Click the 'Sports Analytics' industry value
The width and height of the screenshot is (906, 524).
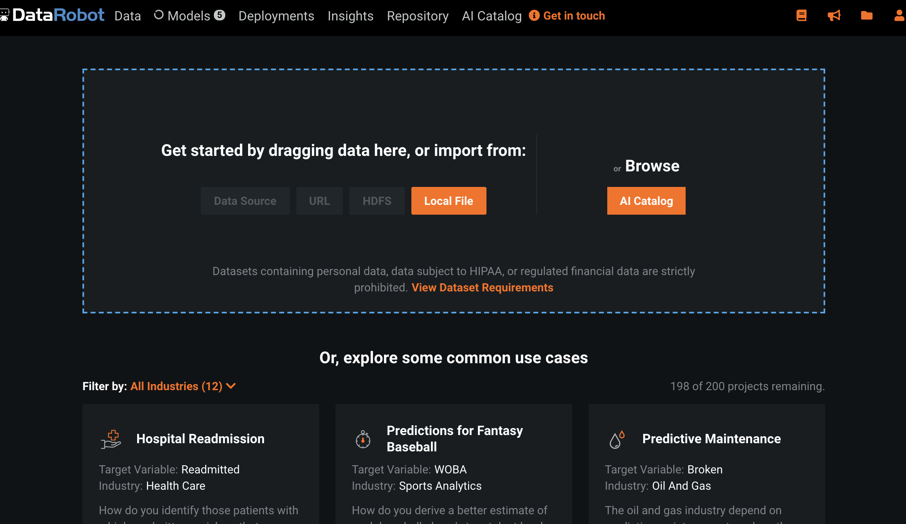(440, 486)
